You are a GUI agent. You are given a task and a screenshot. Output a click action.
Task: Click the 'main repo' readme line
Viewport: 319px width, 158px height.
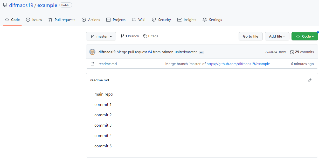pyautogui.click(x=104, y=94)
